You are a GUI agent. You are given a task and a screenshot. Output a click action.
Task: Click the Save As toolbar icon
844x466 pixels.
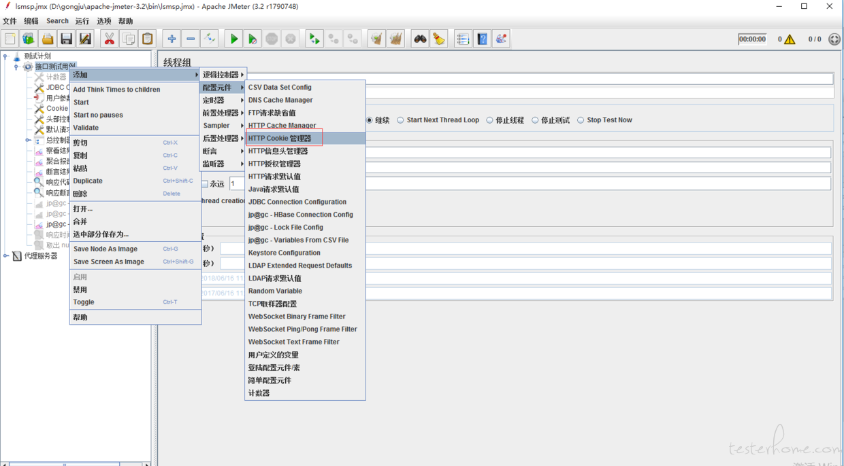click(x=85, y=39)
